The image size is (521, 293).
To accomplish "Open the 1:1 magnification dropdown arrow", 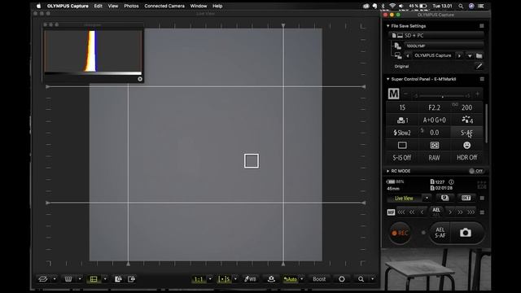I will tap(210, 279).
